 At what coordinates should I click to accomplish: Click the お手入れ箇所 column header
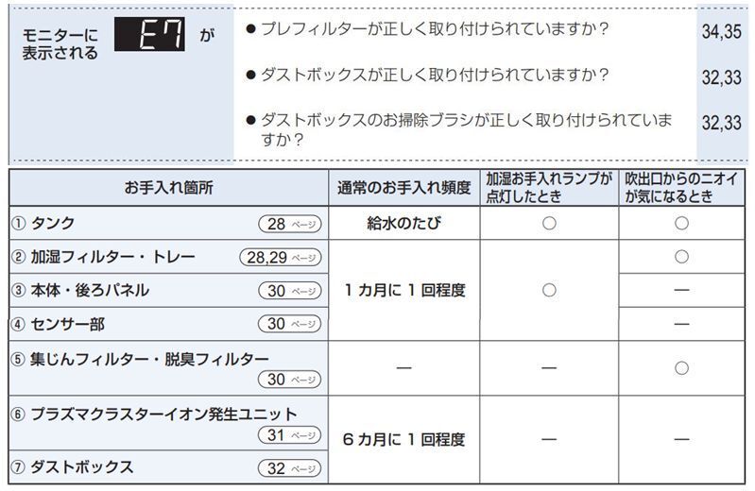coord(168,188)
